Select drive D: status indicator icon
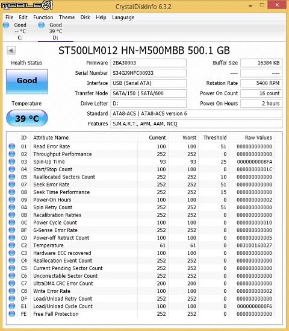This screenshot has height=331, width=289. [42, 25]
